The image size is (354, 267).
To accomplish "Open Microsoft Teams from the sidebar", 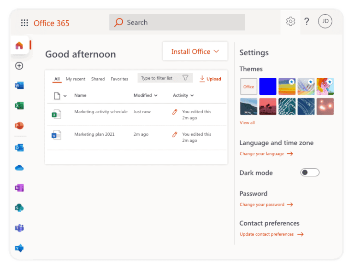I will (x=19, y=228).
